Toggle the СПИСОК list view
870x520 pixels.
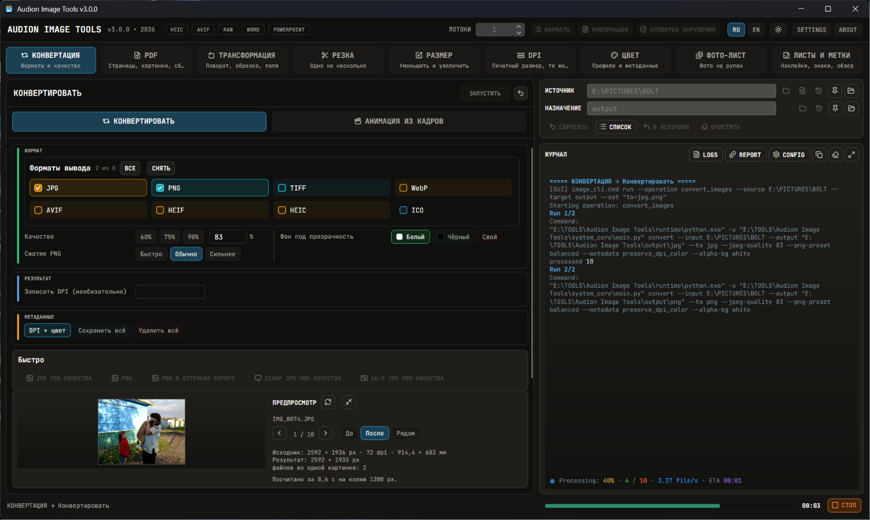point(616,127)
